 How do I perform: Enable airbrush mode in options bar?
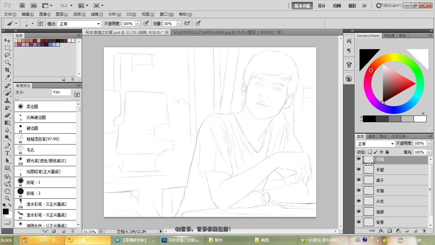187,23
